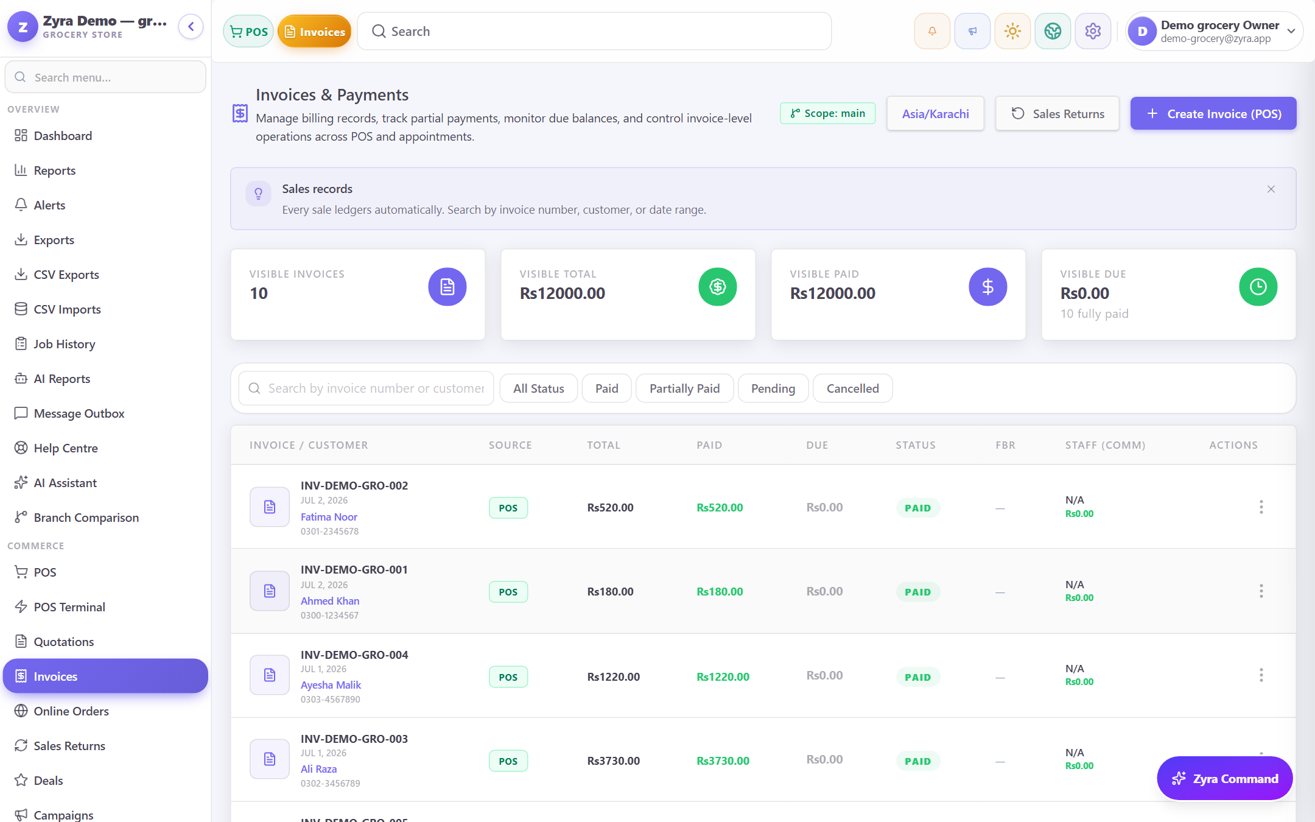
Task: Go to Branch Comparison in sidebar
Action: point(105,518)
